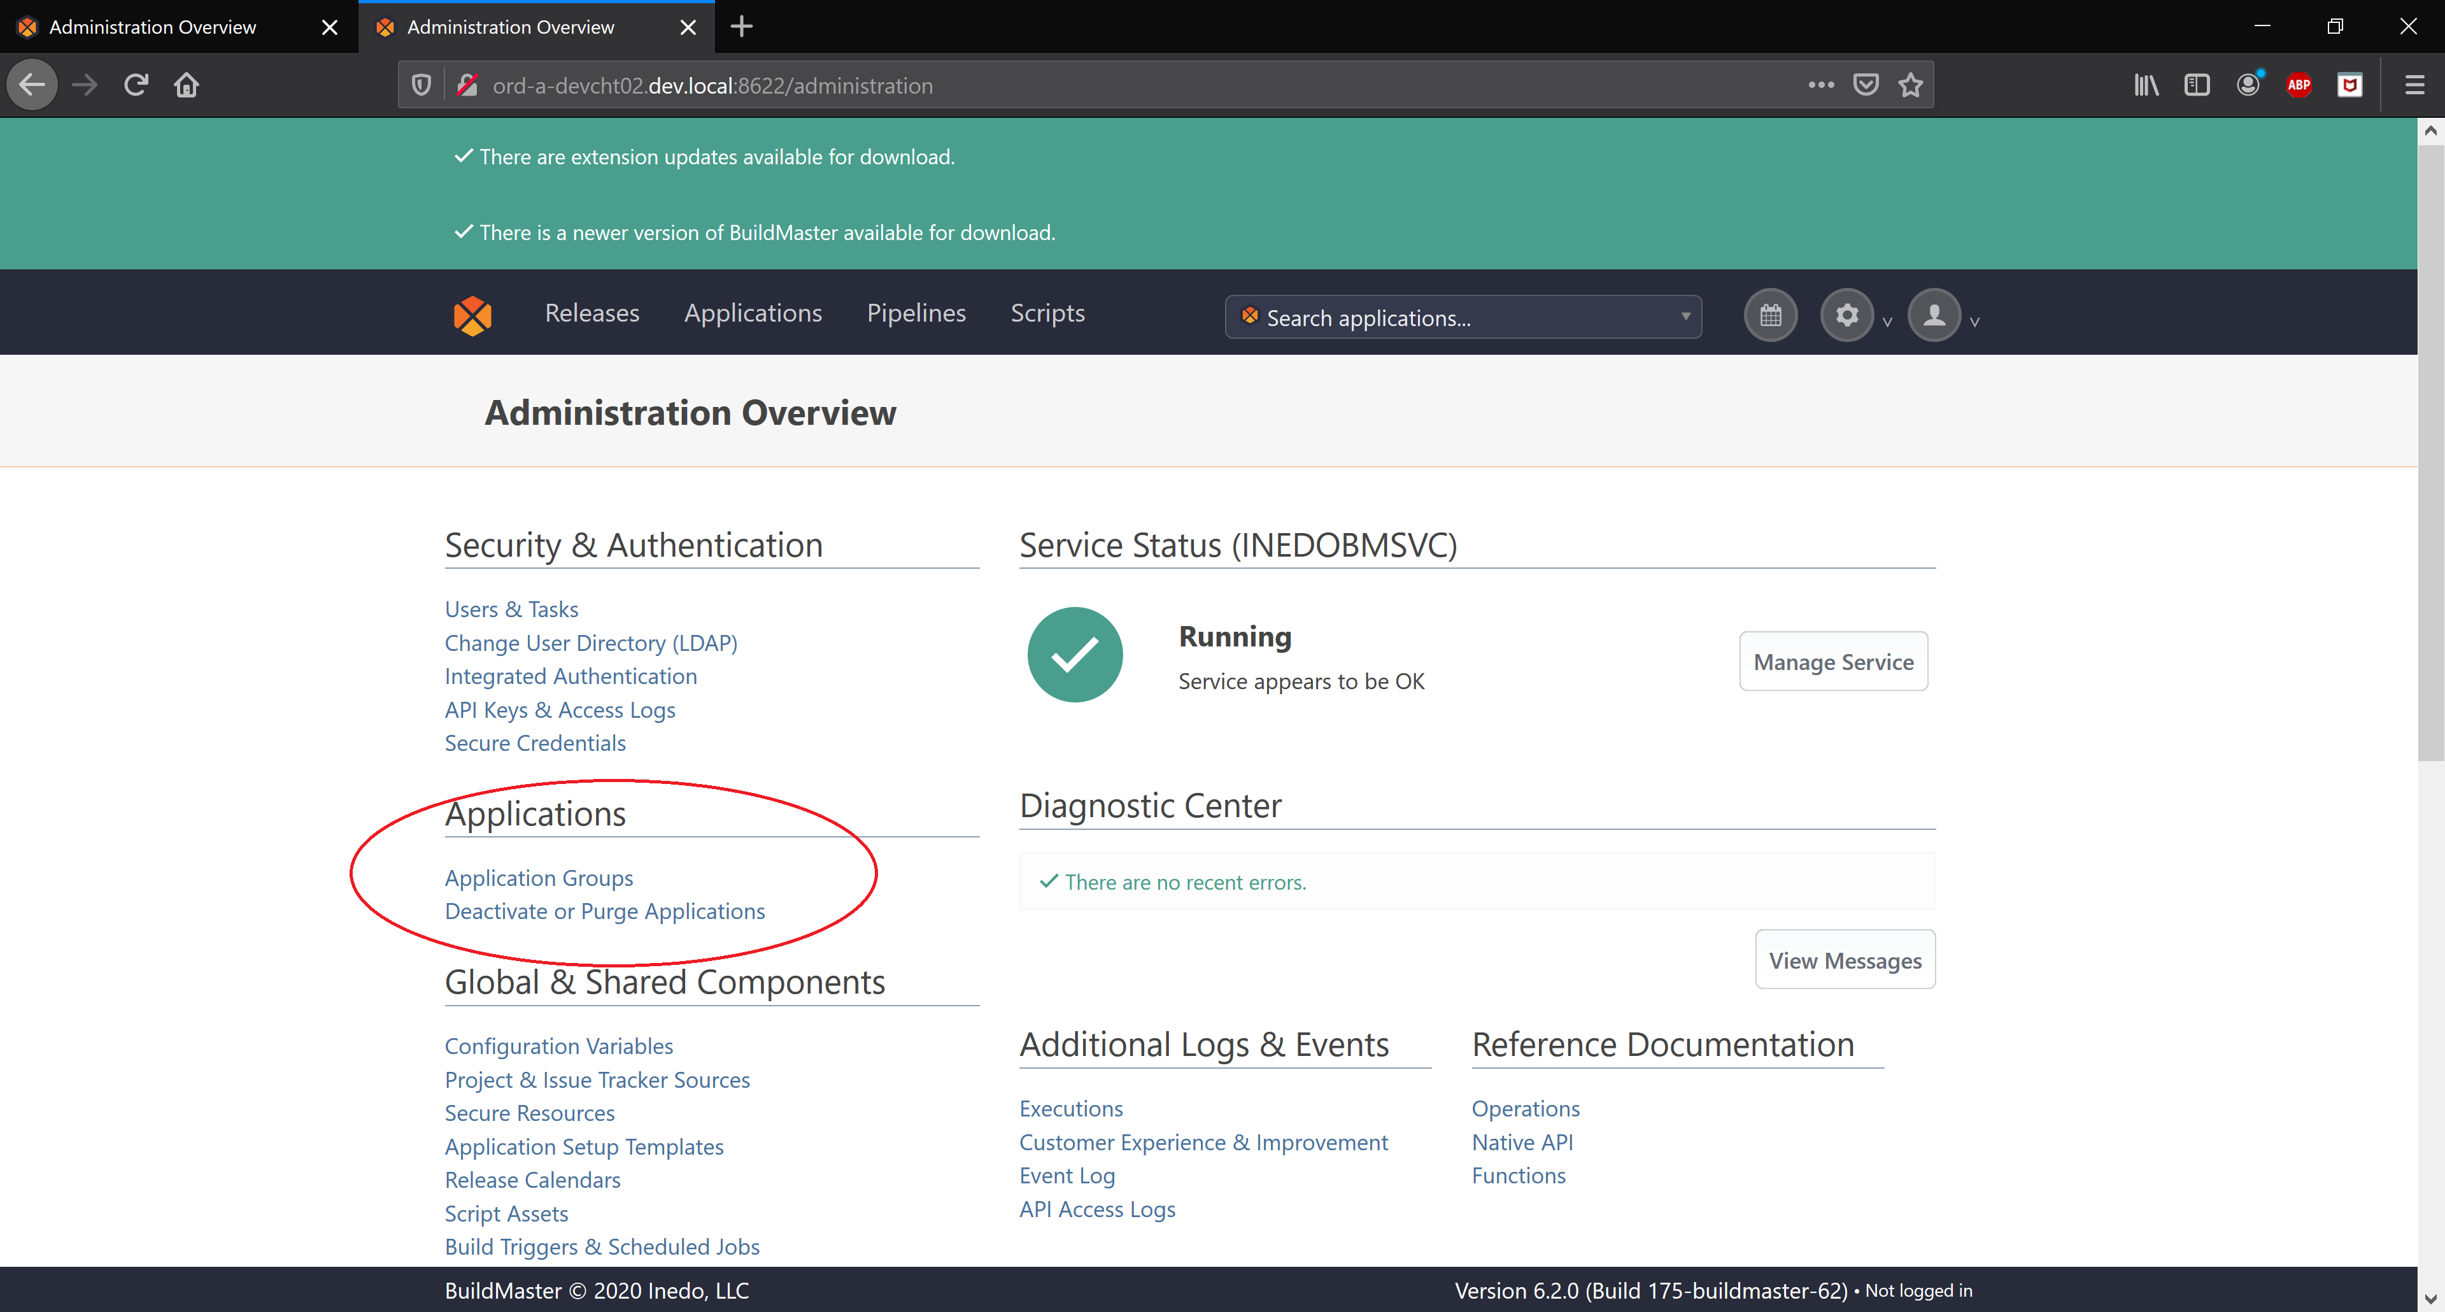Open Secure Credentials link
Screen dimensions: 2445x1312
coord(534,743)
